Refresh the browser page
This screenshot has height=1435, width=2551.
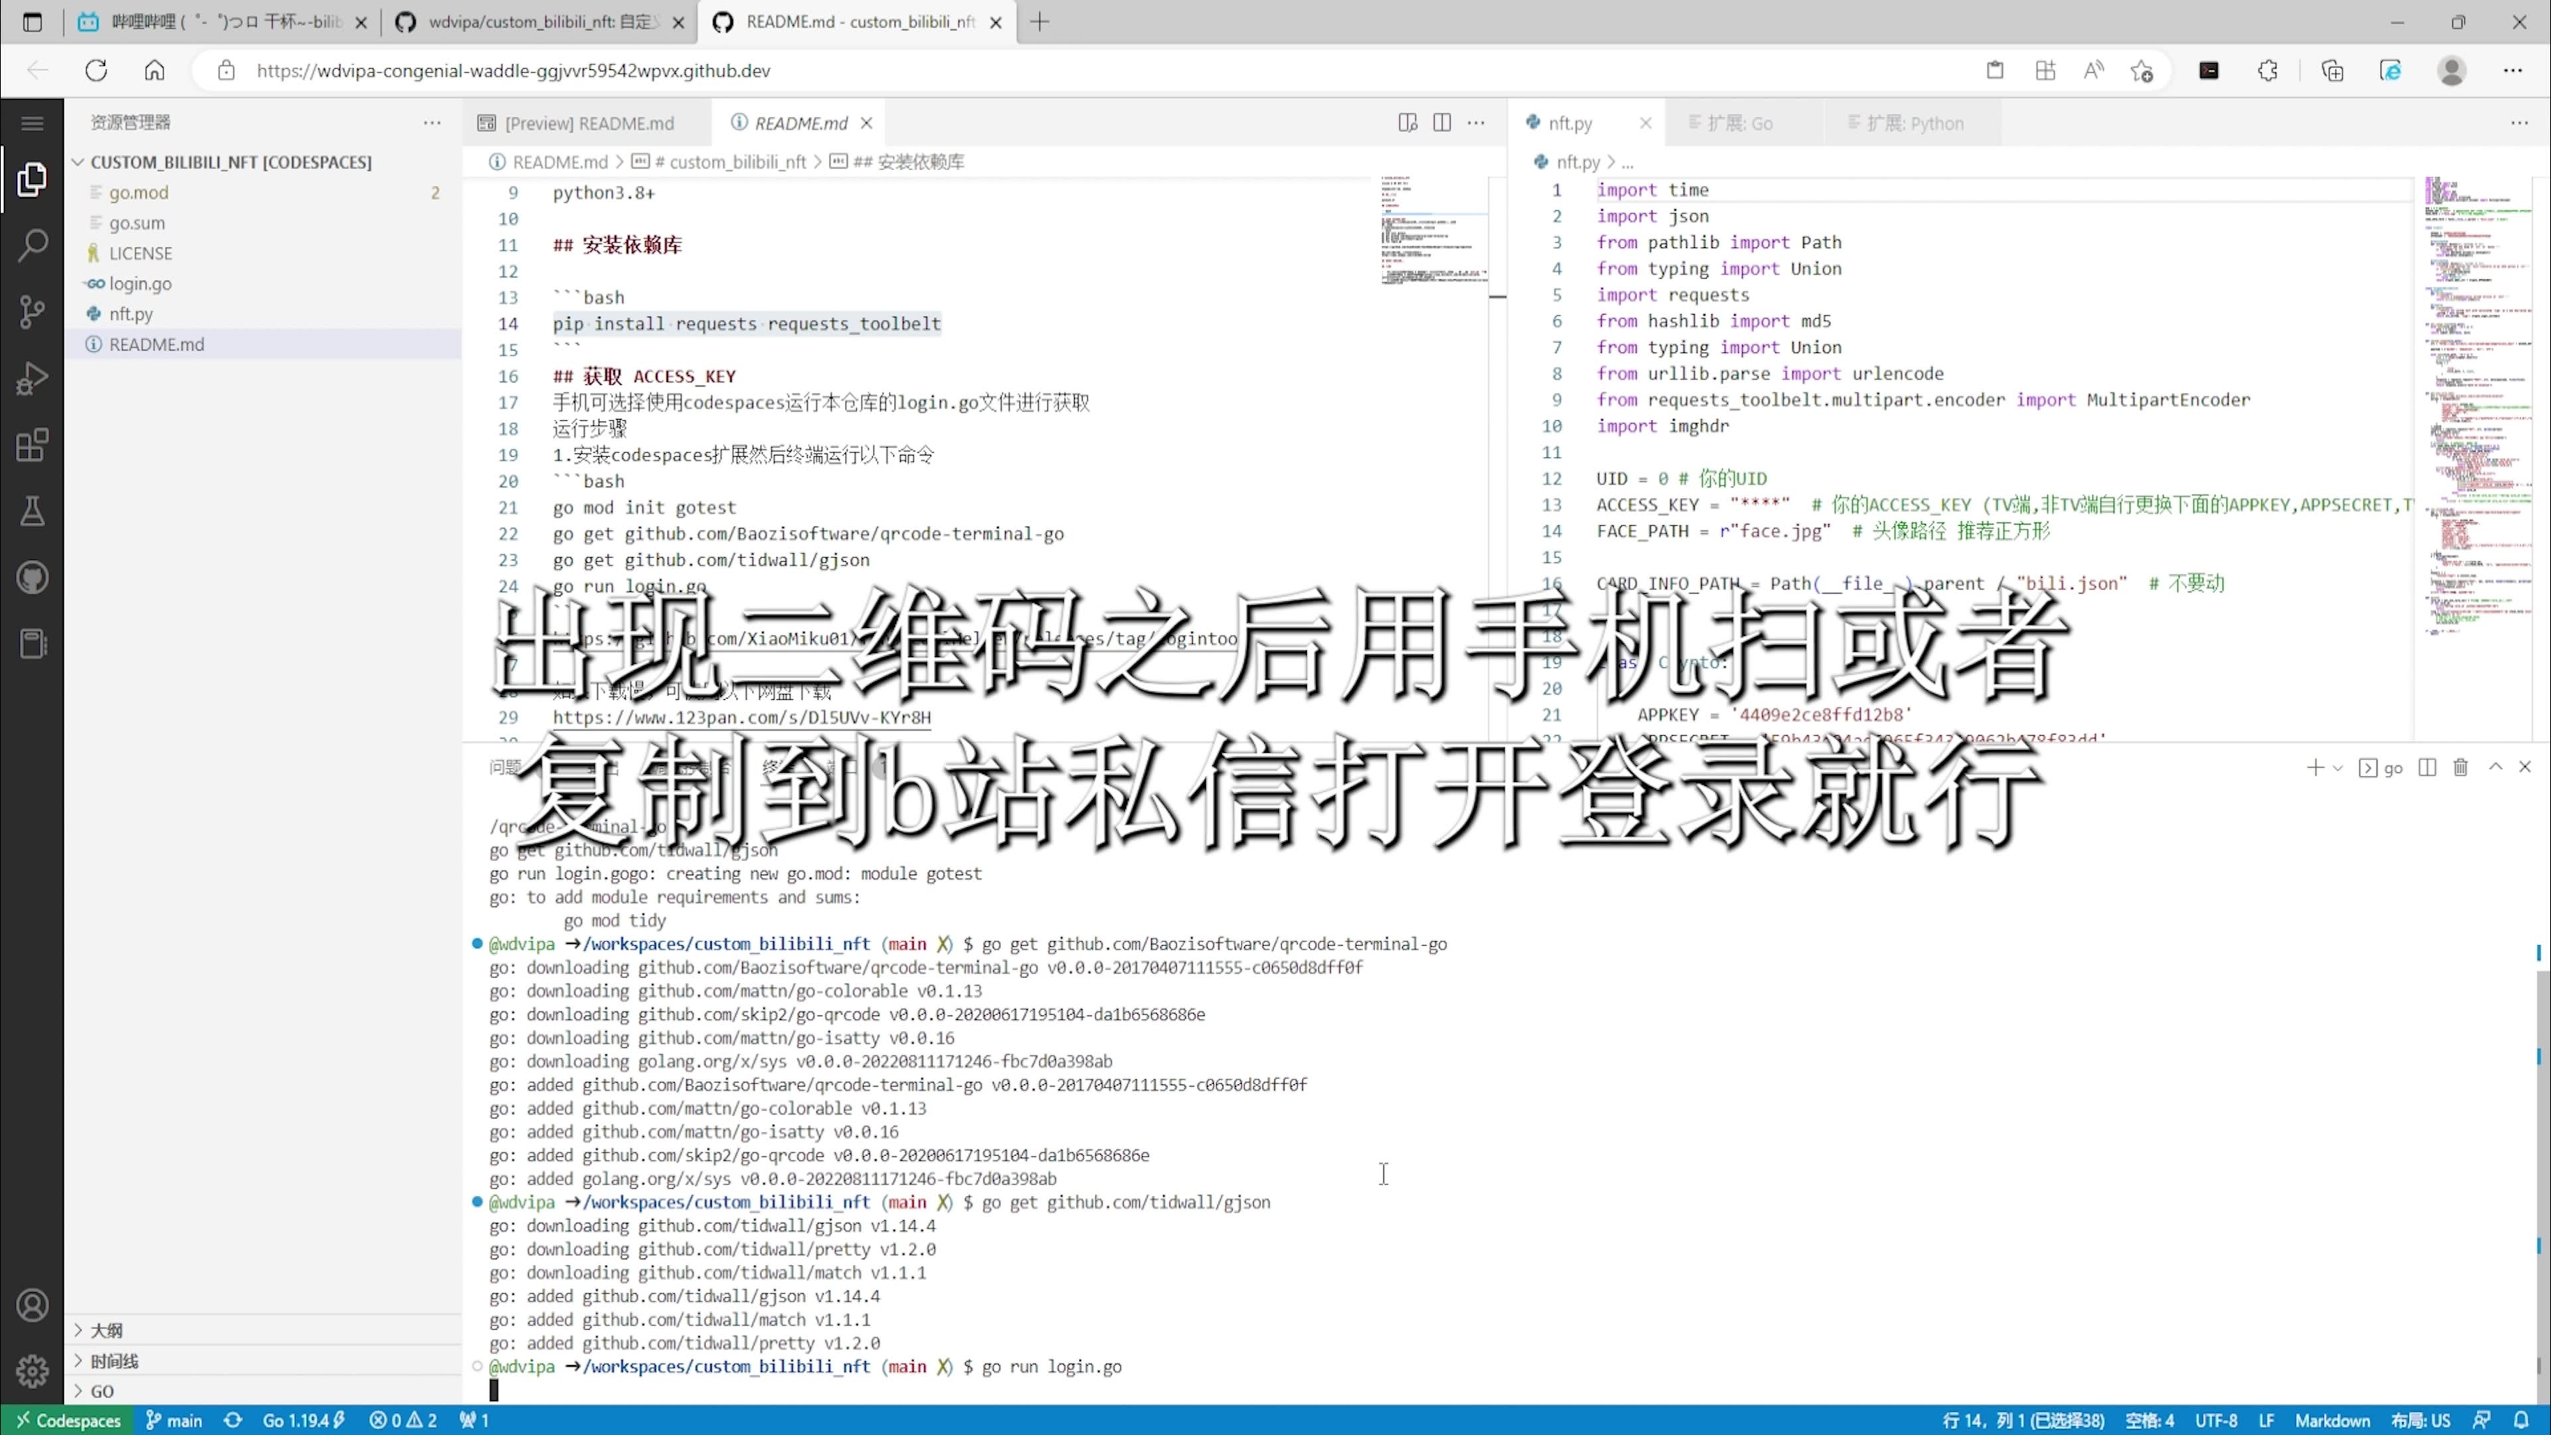(96, 70)
